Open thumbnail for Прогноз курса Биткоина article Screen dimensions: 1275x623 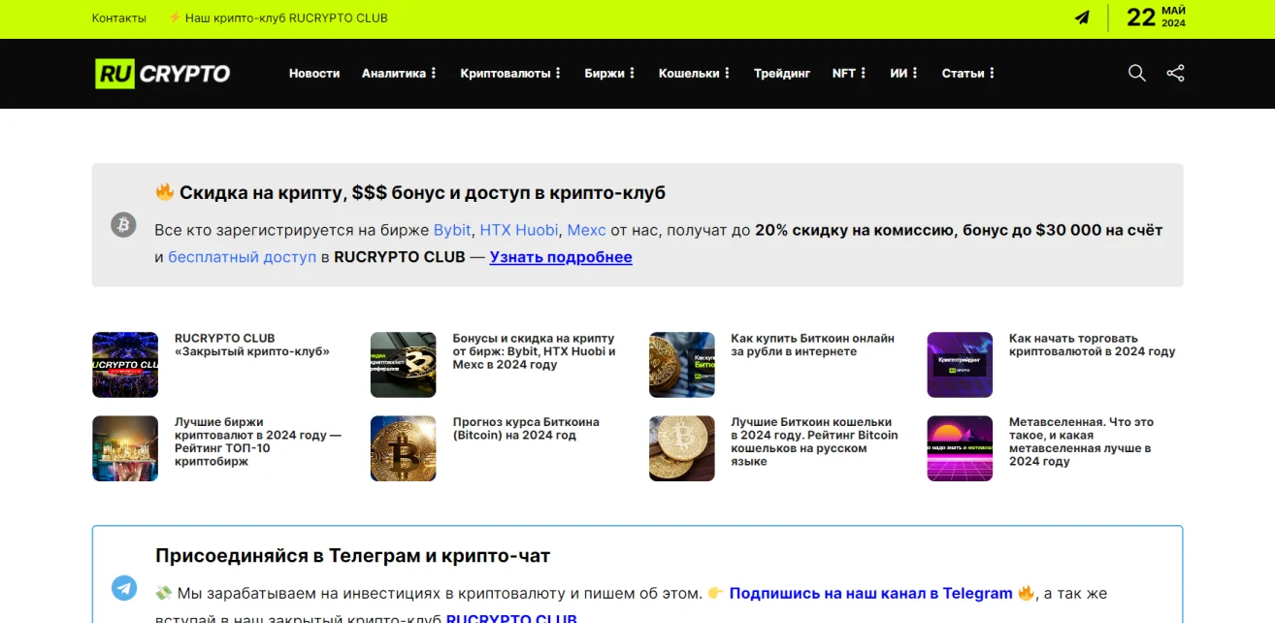404,448
